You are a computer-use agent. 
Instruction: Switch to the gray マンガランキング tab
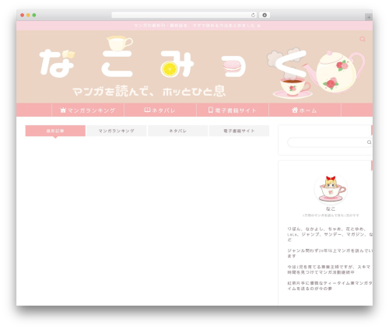(117, 131)
